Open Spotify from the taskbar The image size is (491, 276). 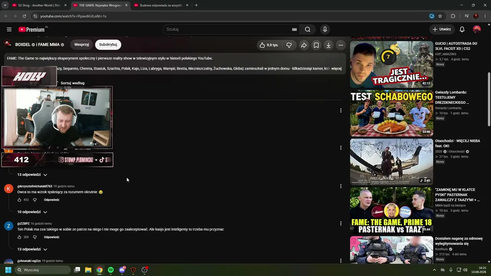point(110,270)
